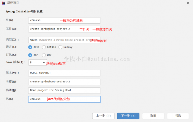Focus the 工件 artifact input field
The width and height of the screenshot is (193, 122).
pyautogui.click(x=64, y=29)
